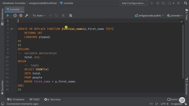189x106 pixels.
Task: Click line number 1 in the gutter
Action: pyautogui.click(x=8, y=21)
